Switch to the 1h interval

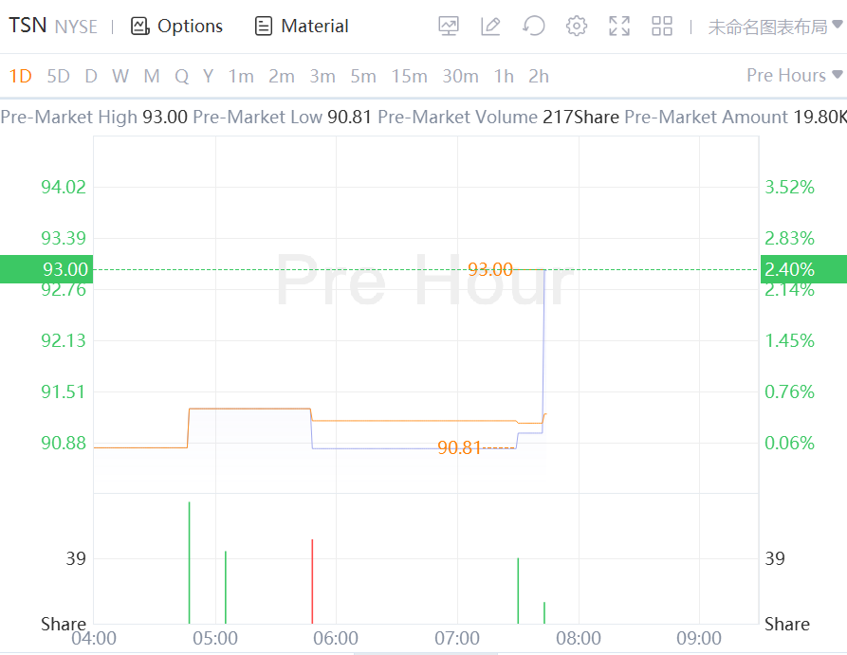(504, 76)
